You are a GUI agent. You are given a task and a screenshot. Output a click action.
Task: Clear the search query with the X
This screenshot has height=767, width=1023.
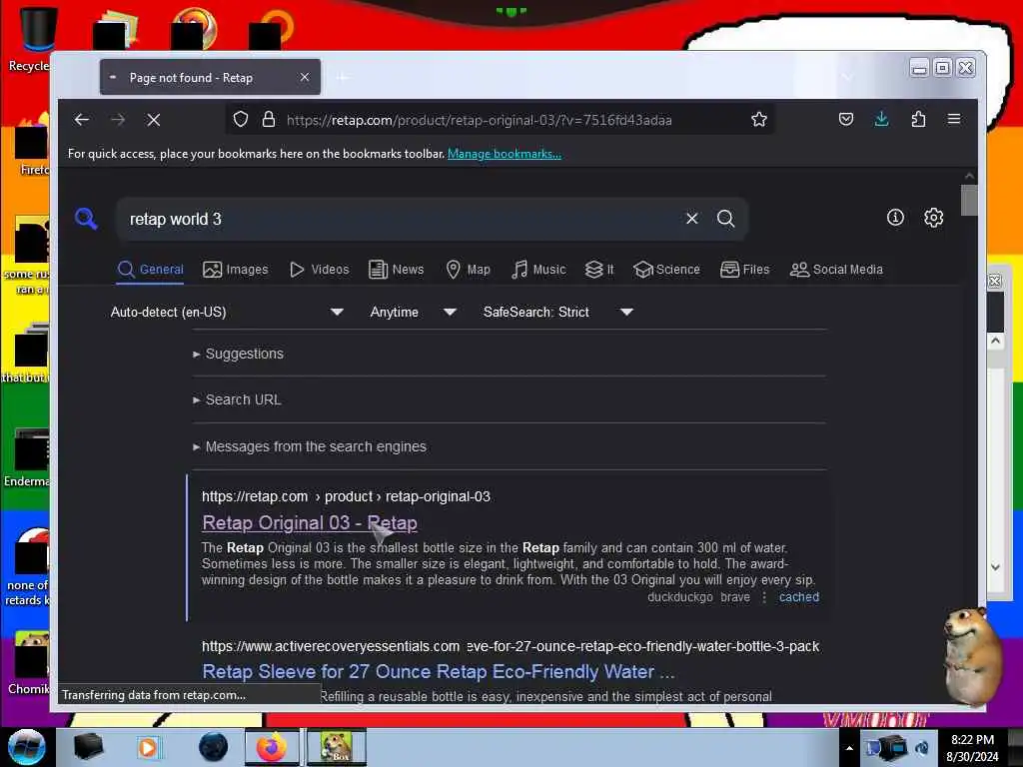[x=691, y=219]
